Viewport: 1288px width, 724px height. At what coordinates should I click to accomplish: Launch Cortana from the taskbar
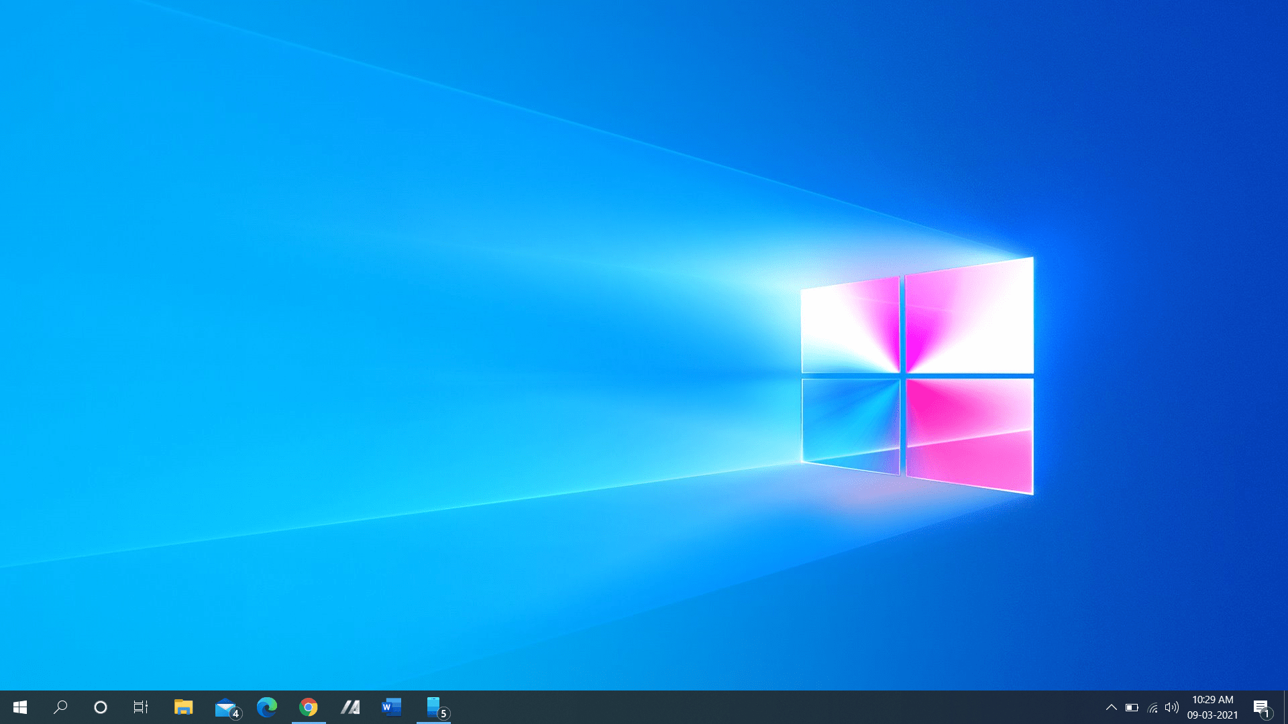point(101,707)
